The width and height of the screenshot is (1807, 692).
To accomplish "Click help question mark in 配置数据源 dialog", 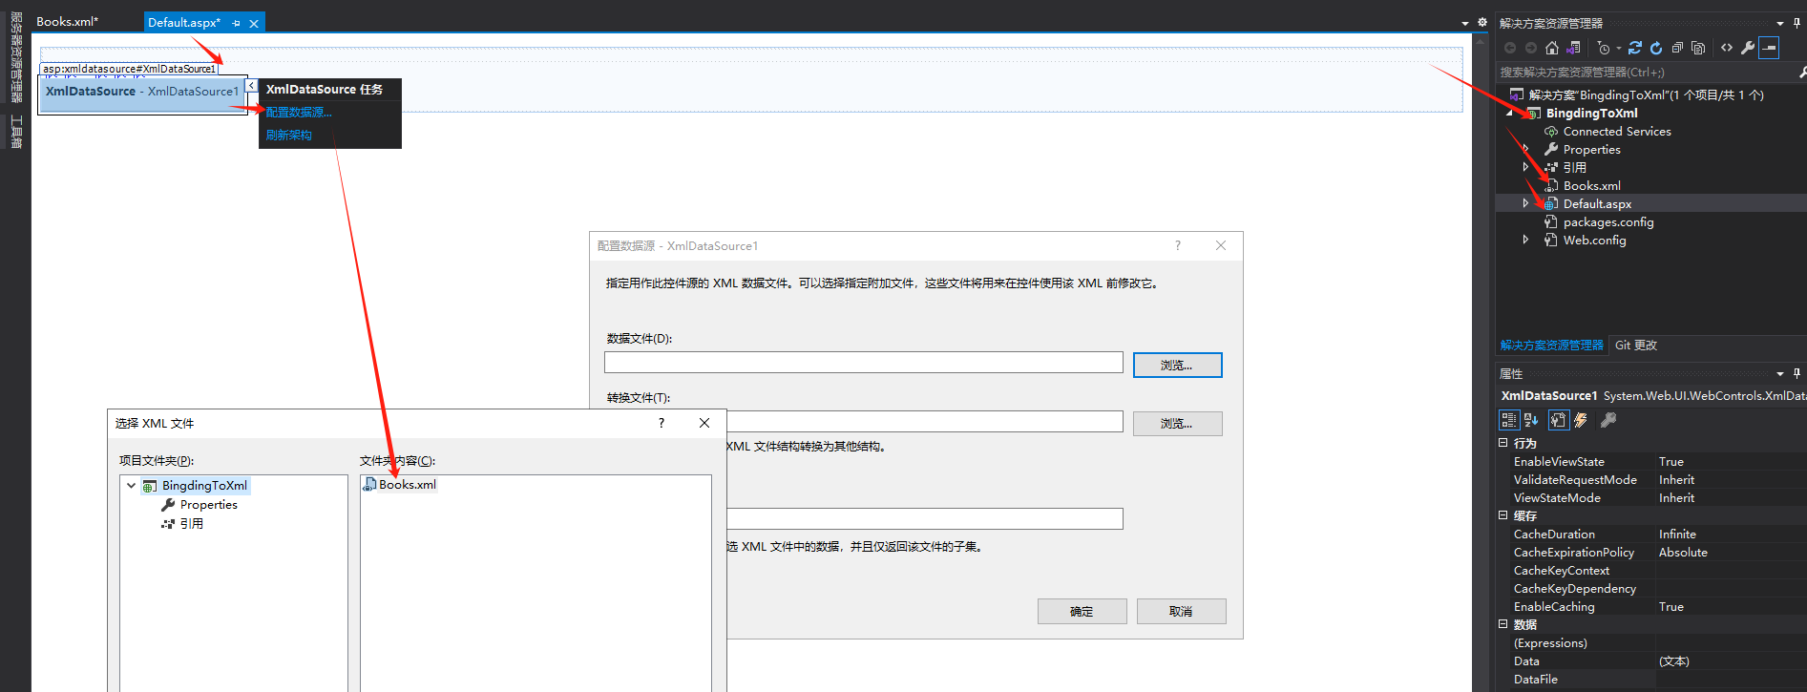I will 1178,246.
